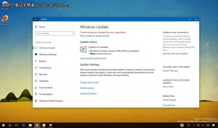The height and width of the screenshot is (128, 218).
Task: Click the Windows Insider Program icon
Action: 36,101
